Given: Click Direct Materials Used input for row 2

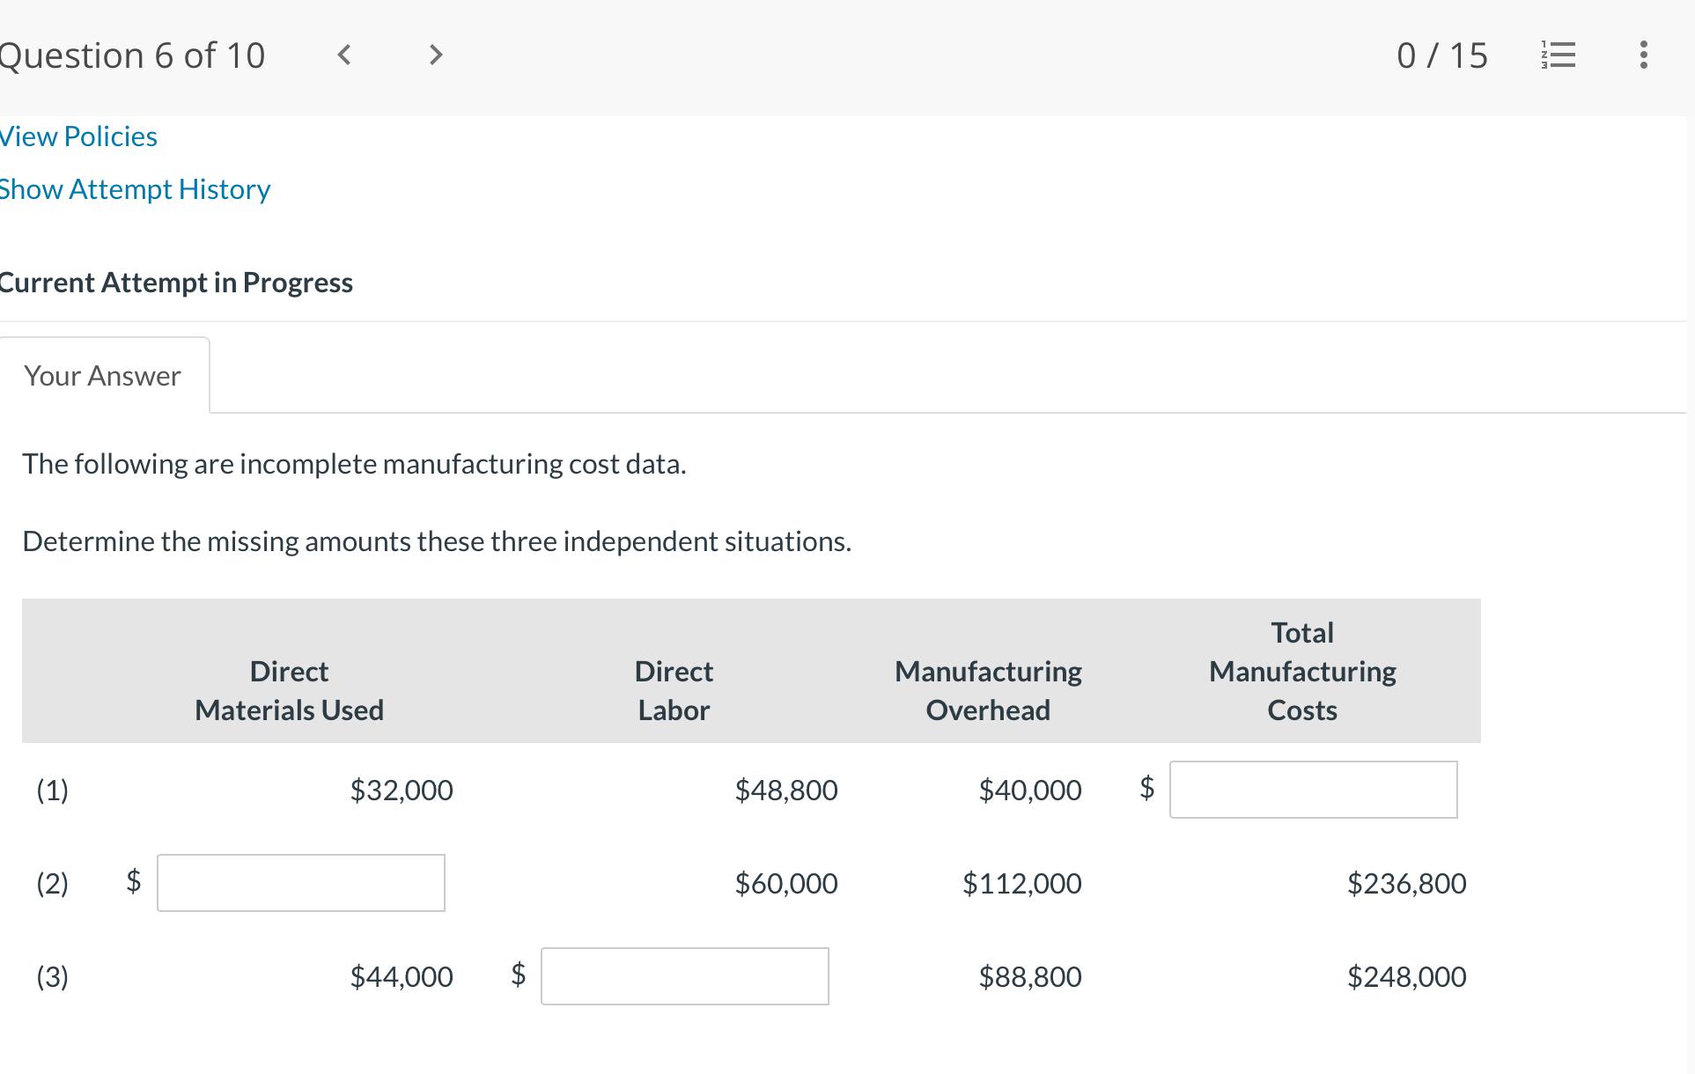Looking at the screenshot, I should [x=301, y=883].
